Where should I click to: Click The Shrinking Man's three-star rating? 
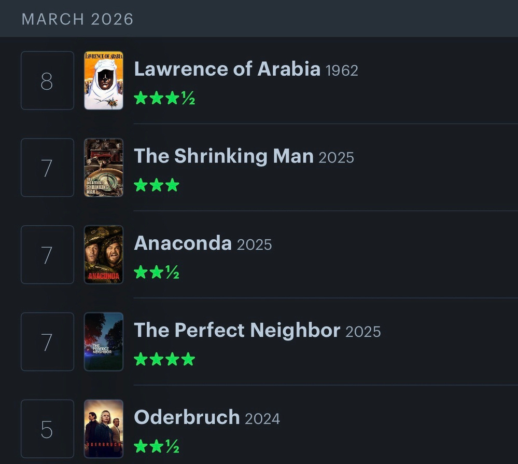click(157, 185)
